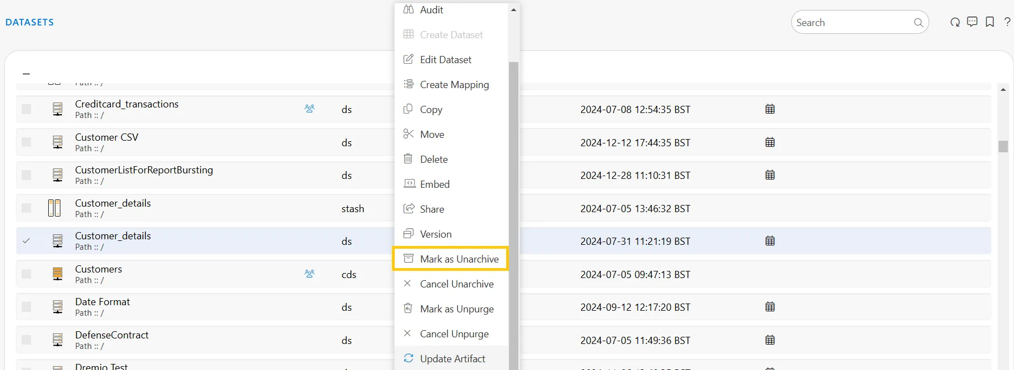The width and height of the screenshot is (1014, 370).
Task: Choose Edit Dataset from the context menu
Action: point(451,59)
